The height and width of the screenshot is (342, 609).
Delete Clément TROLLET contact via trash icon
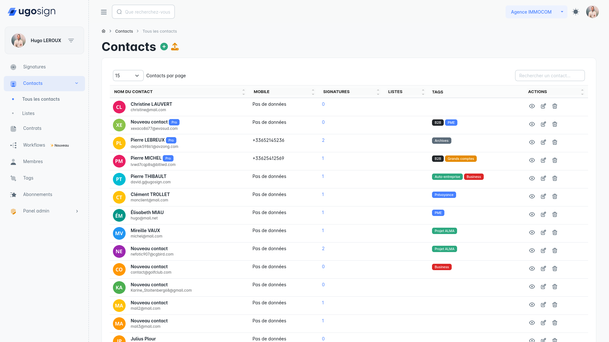[555, 196]
